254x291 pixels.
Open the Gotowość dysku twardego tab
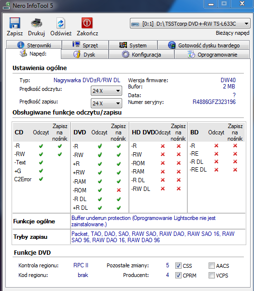point(203,45)
